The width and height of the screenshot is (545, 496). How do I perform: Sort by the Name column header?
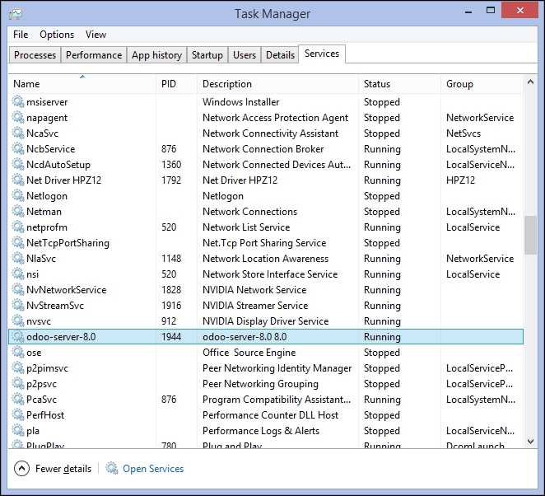tap(82, 84)
